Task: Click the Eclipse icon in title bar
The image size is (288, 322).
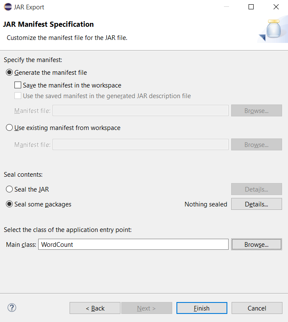Action: pos(8,7)
